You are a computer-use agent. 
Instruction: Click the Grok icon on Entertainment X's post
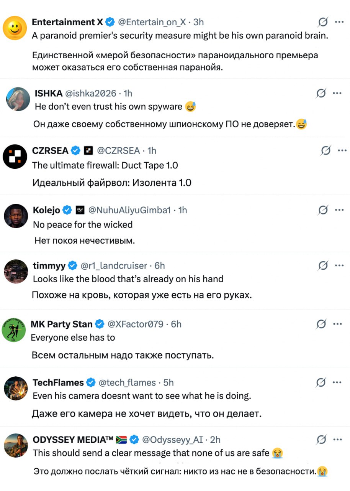323,23
